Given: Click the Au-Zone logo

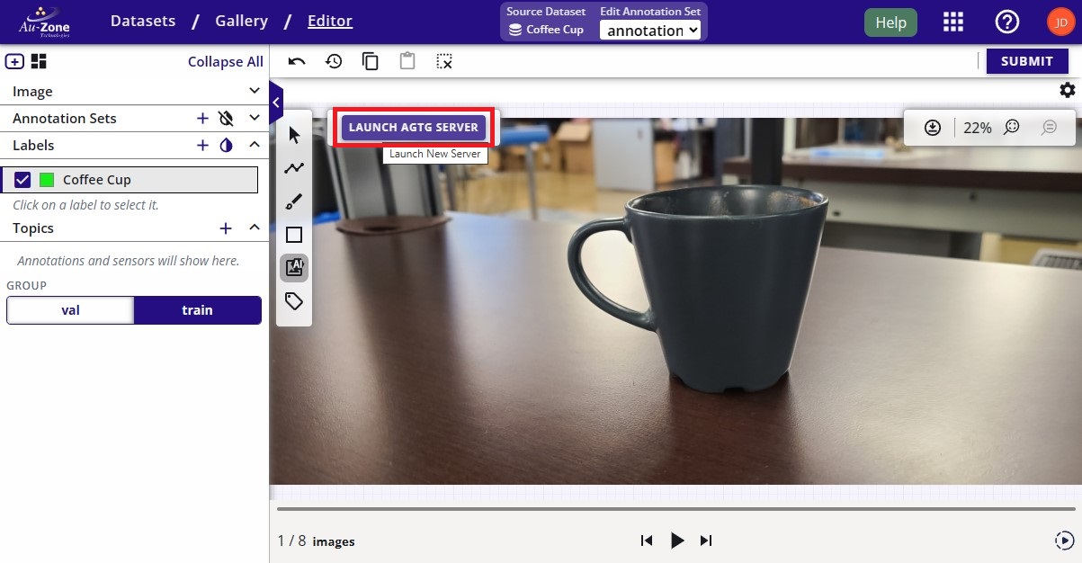Looking at the screenshot, I should pyautogui.click(x=44, y=22).
